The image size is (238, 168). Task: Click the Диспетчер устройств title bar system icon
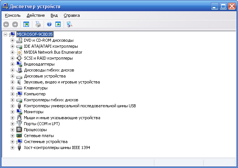5,6
